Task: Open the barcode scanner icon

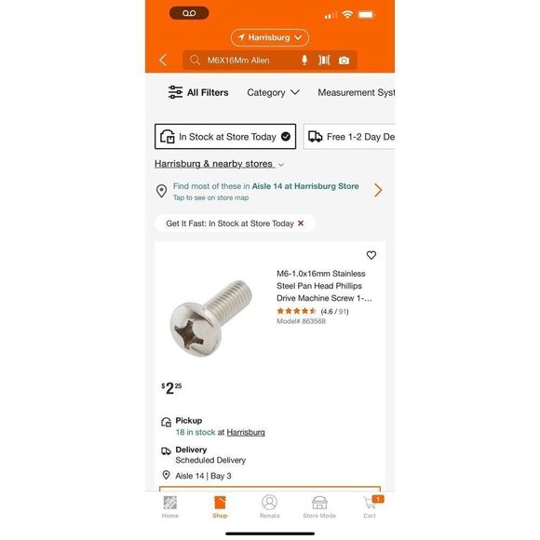Action: coord(324,61)
